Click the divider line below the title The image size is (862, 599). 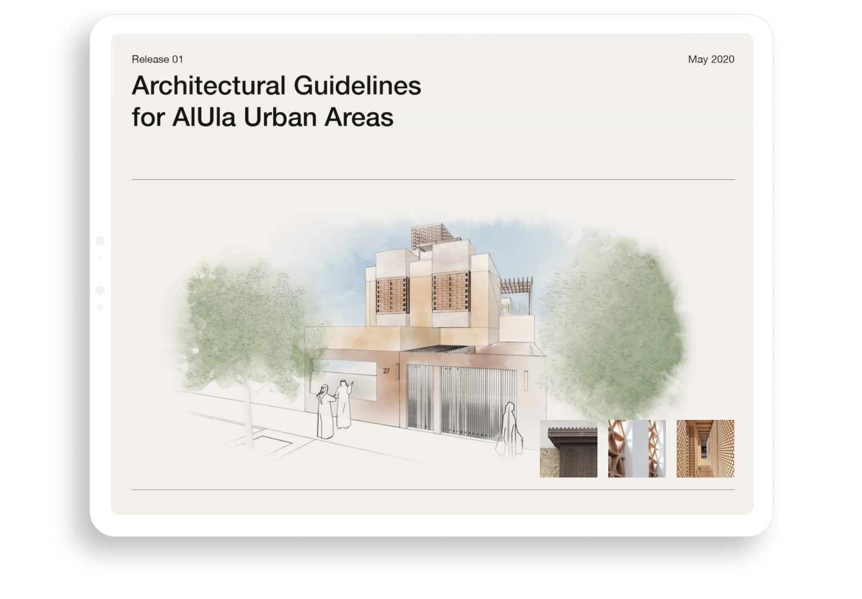pyautogui.click(x=433, y=179)
